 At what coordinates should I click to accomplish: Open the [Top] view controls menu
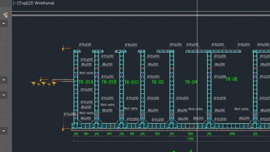coord(23,3)
